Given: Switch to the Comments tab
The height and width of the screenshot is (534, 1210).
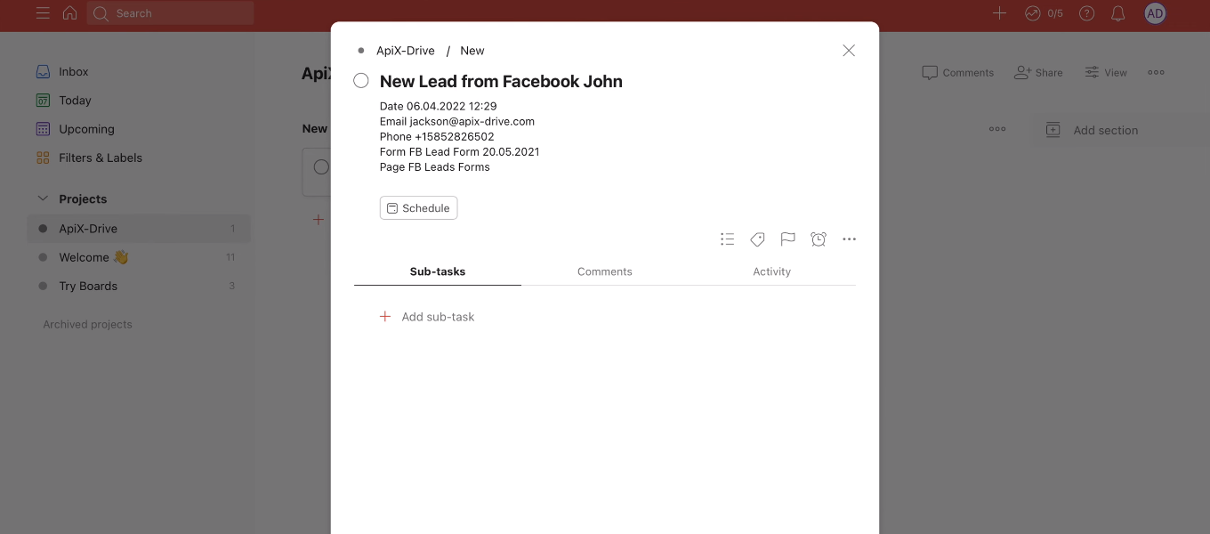Looking at the screenshot, I should [604, 271].
